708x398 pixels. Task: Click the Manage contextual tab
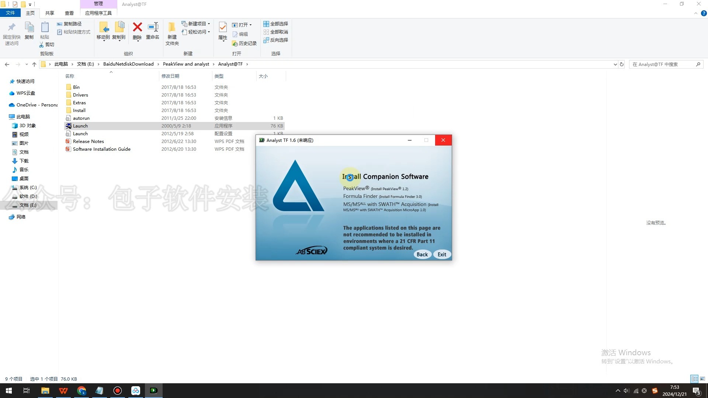click(98, 4)
